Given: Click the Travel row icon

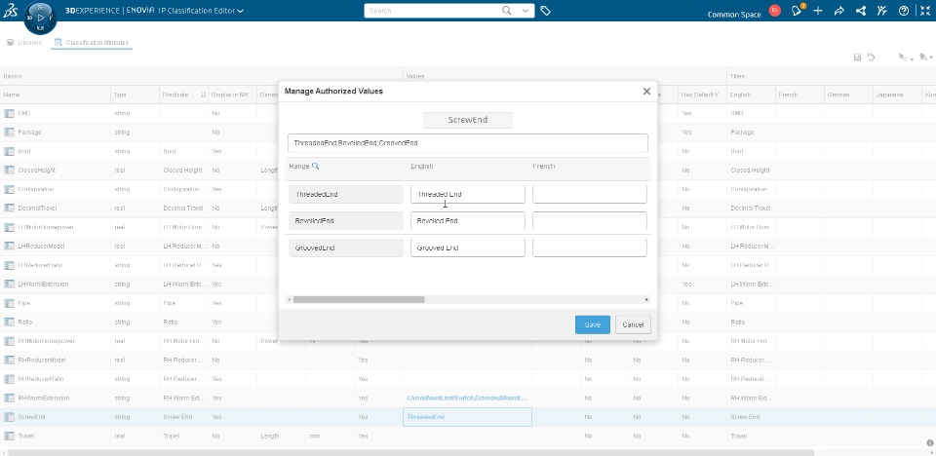Looking at the screenshot, I should tap(9, 437).
